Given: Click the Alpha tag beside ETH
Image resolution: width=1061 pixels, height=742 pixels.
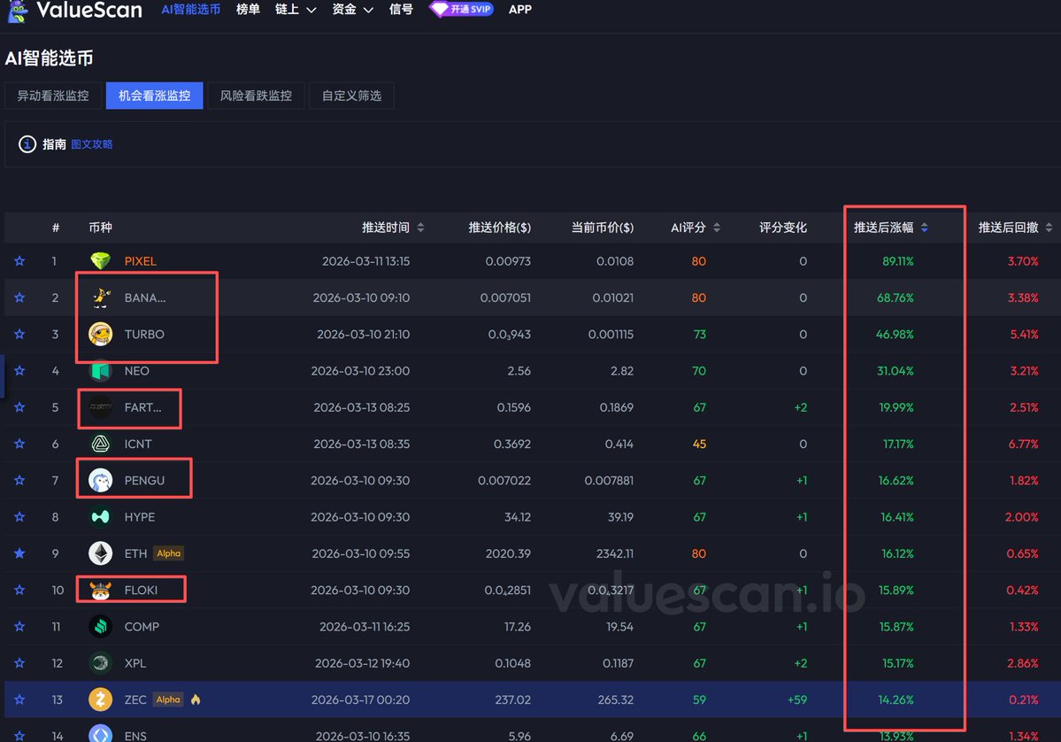Looking at the screenshot, I should click(x=168, y=553).
